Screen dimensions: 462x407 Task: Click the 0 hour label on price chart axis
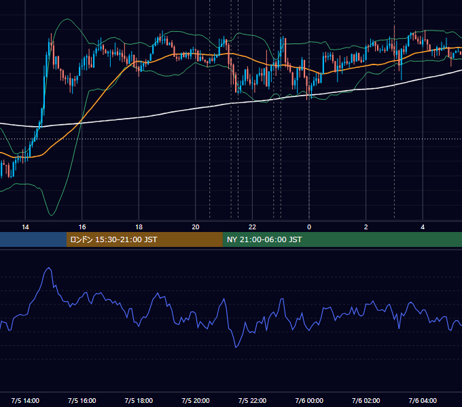(309, 227)
